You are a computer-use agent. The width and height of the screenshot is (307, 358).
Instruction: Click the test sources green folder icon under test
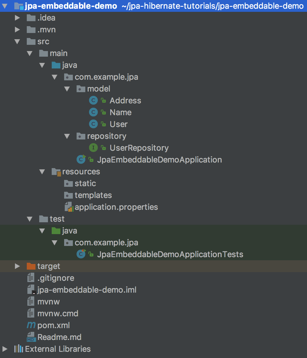(55, 230)
